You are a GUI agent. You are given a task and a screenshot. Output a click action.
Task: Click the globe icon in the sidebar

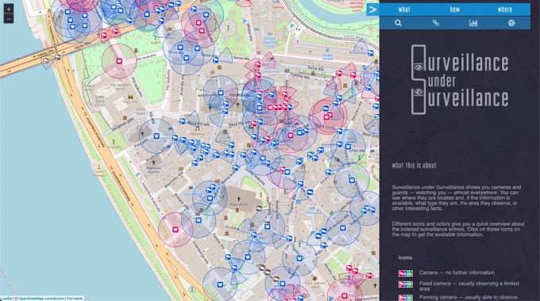point(511,23)
